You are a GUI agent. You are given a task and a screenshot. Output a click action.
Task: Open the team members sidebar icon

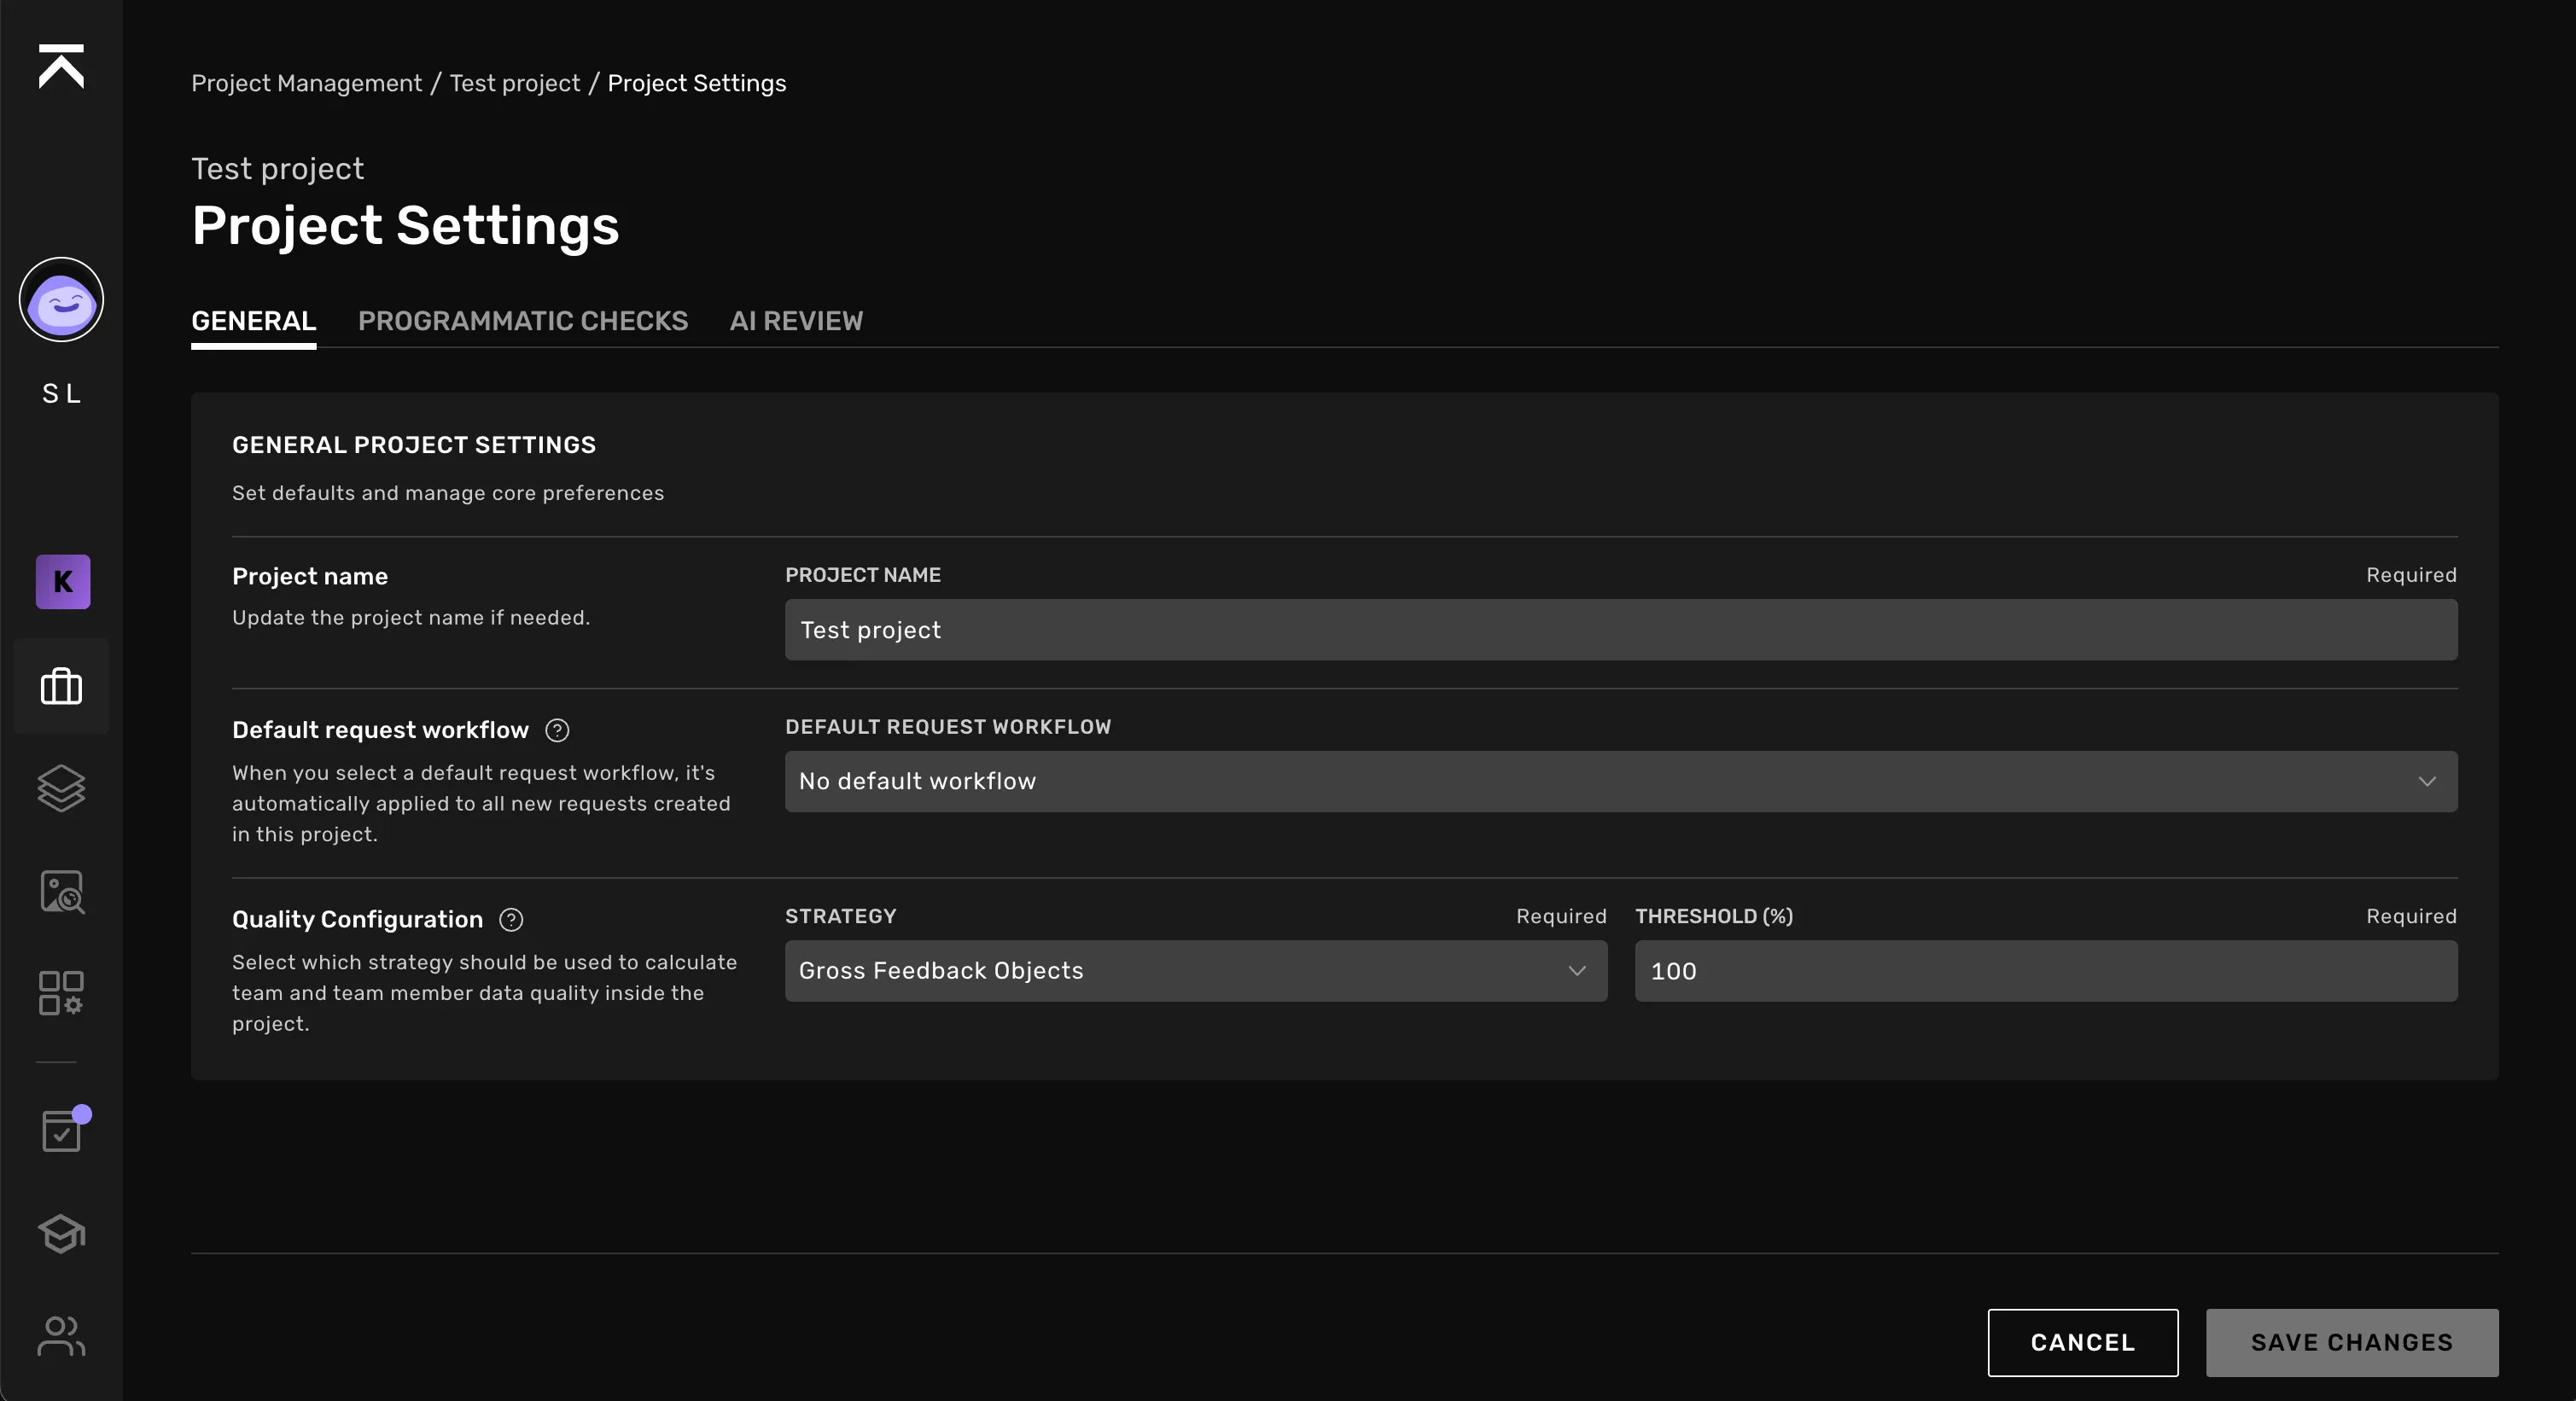click(x=61, y=1336)
